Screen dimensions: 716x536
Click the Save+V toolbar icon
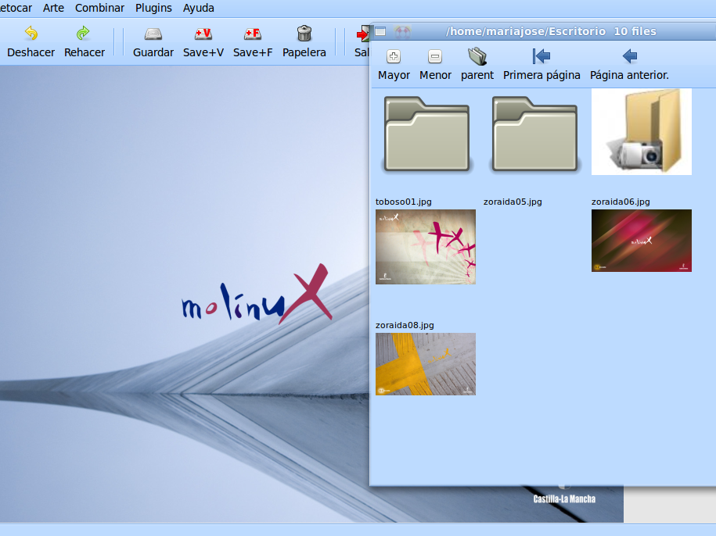click(x=203, y=34)
